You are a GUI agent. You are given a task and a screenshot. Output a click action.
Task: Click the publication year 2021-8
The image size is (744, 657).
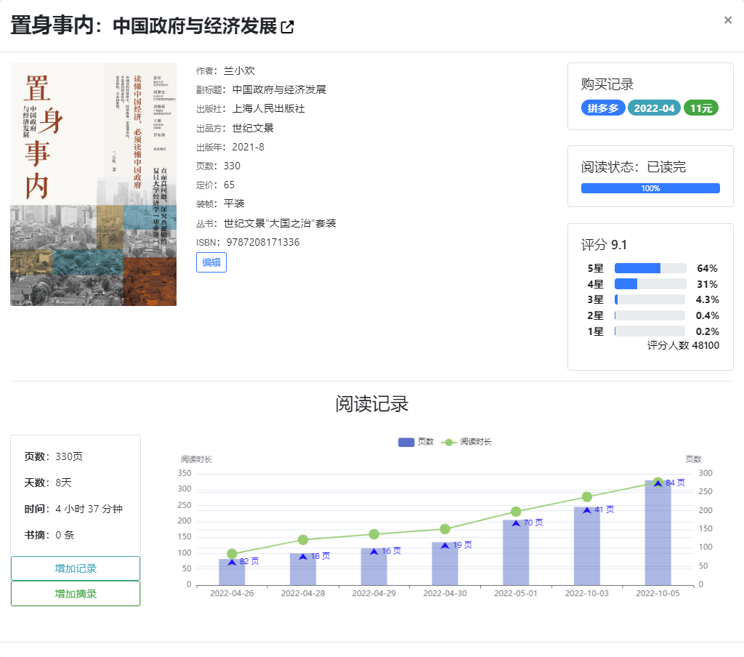(248, 147)
